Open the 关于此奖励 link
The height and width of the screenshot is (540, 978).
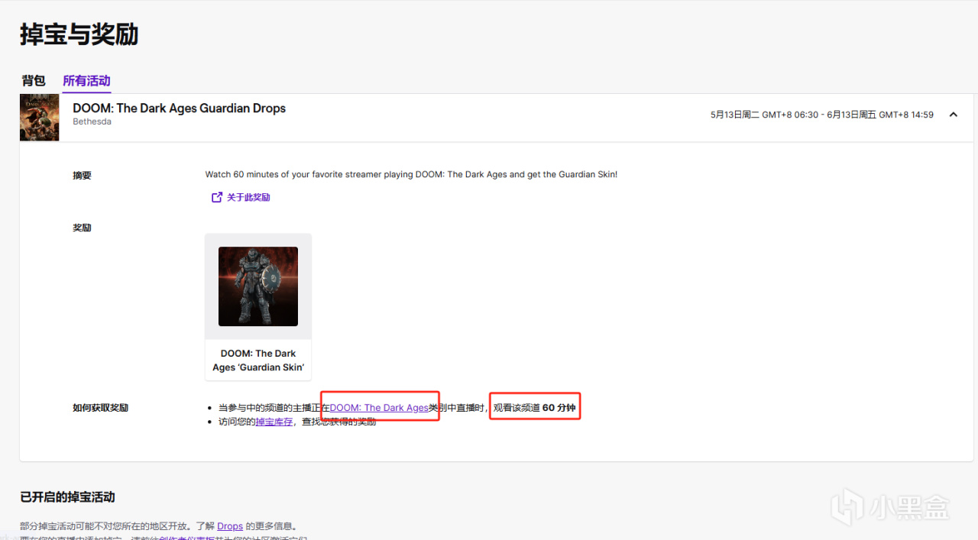(248, 197)
